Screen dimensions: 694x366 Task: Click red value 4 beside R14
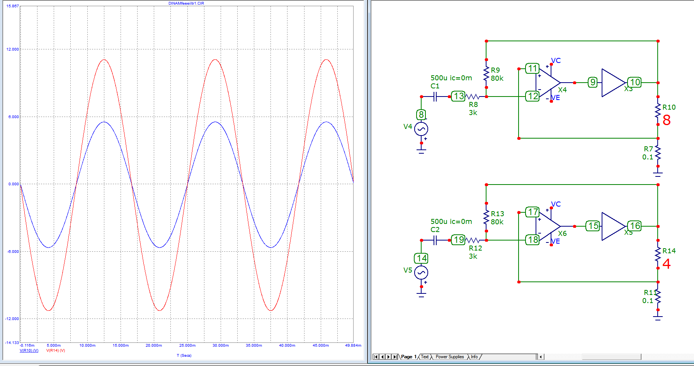(x=667, y=264)
